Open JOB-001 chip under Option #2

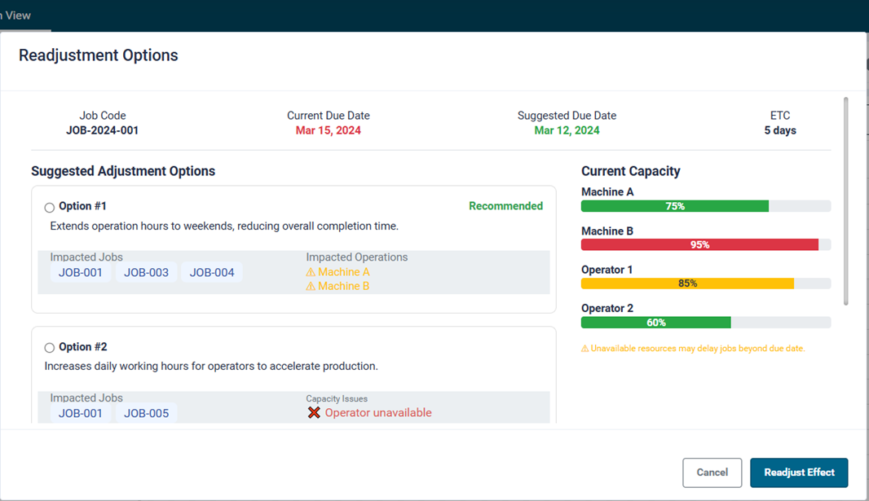pos(81,413)
